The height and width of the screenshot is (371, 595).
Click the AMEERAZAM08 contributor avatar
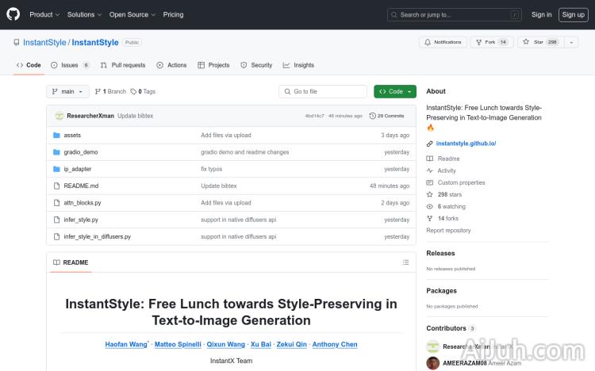click(x=433, y=363)
